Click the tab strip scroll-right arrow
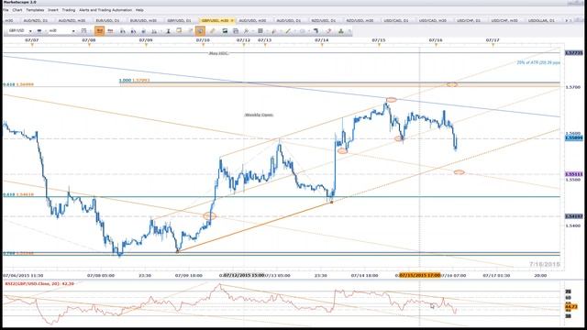The height and width of the screenshot is (330, 587). pos(567,20)
